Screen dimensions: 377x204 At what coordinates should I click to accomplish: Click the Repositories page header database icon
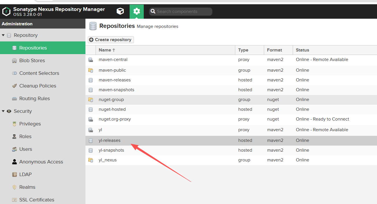pyautogui.click(x=93, y=26)
